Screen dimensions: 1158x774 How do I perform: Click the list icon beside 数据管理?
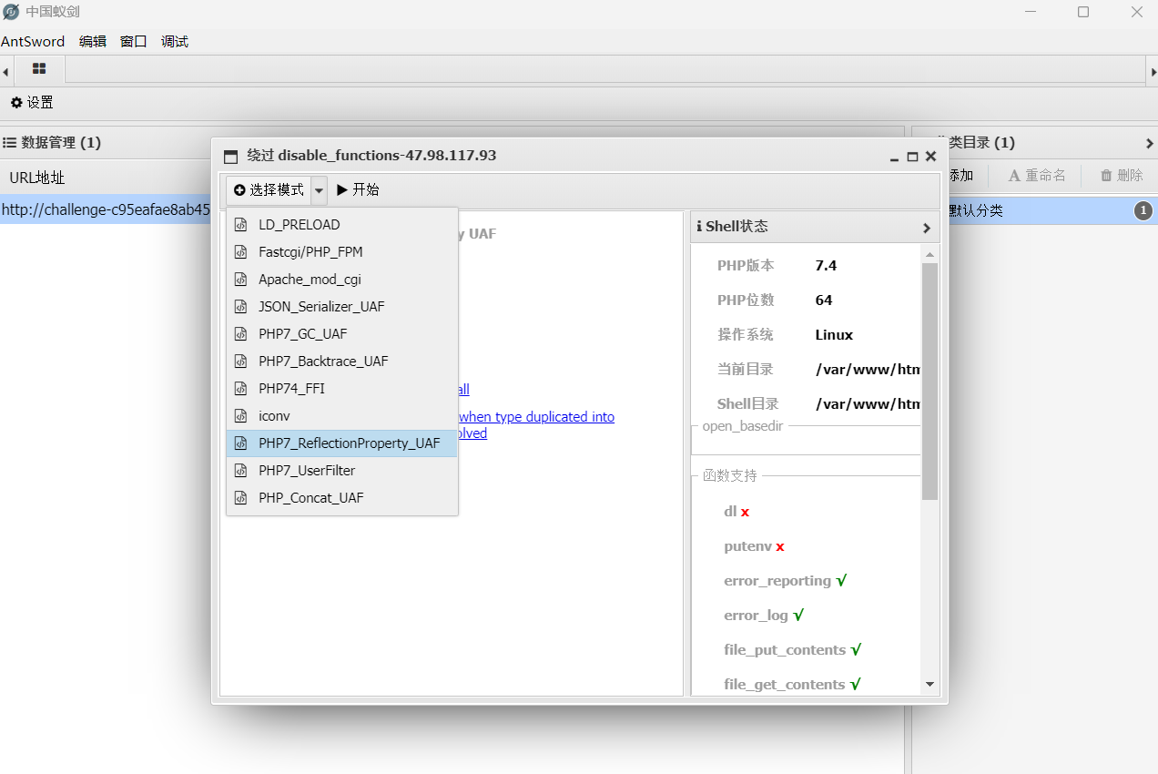coord(10,142)
